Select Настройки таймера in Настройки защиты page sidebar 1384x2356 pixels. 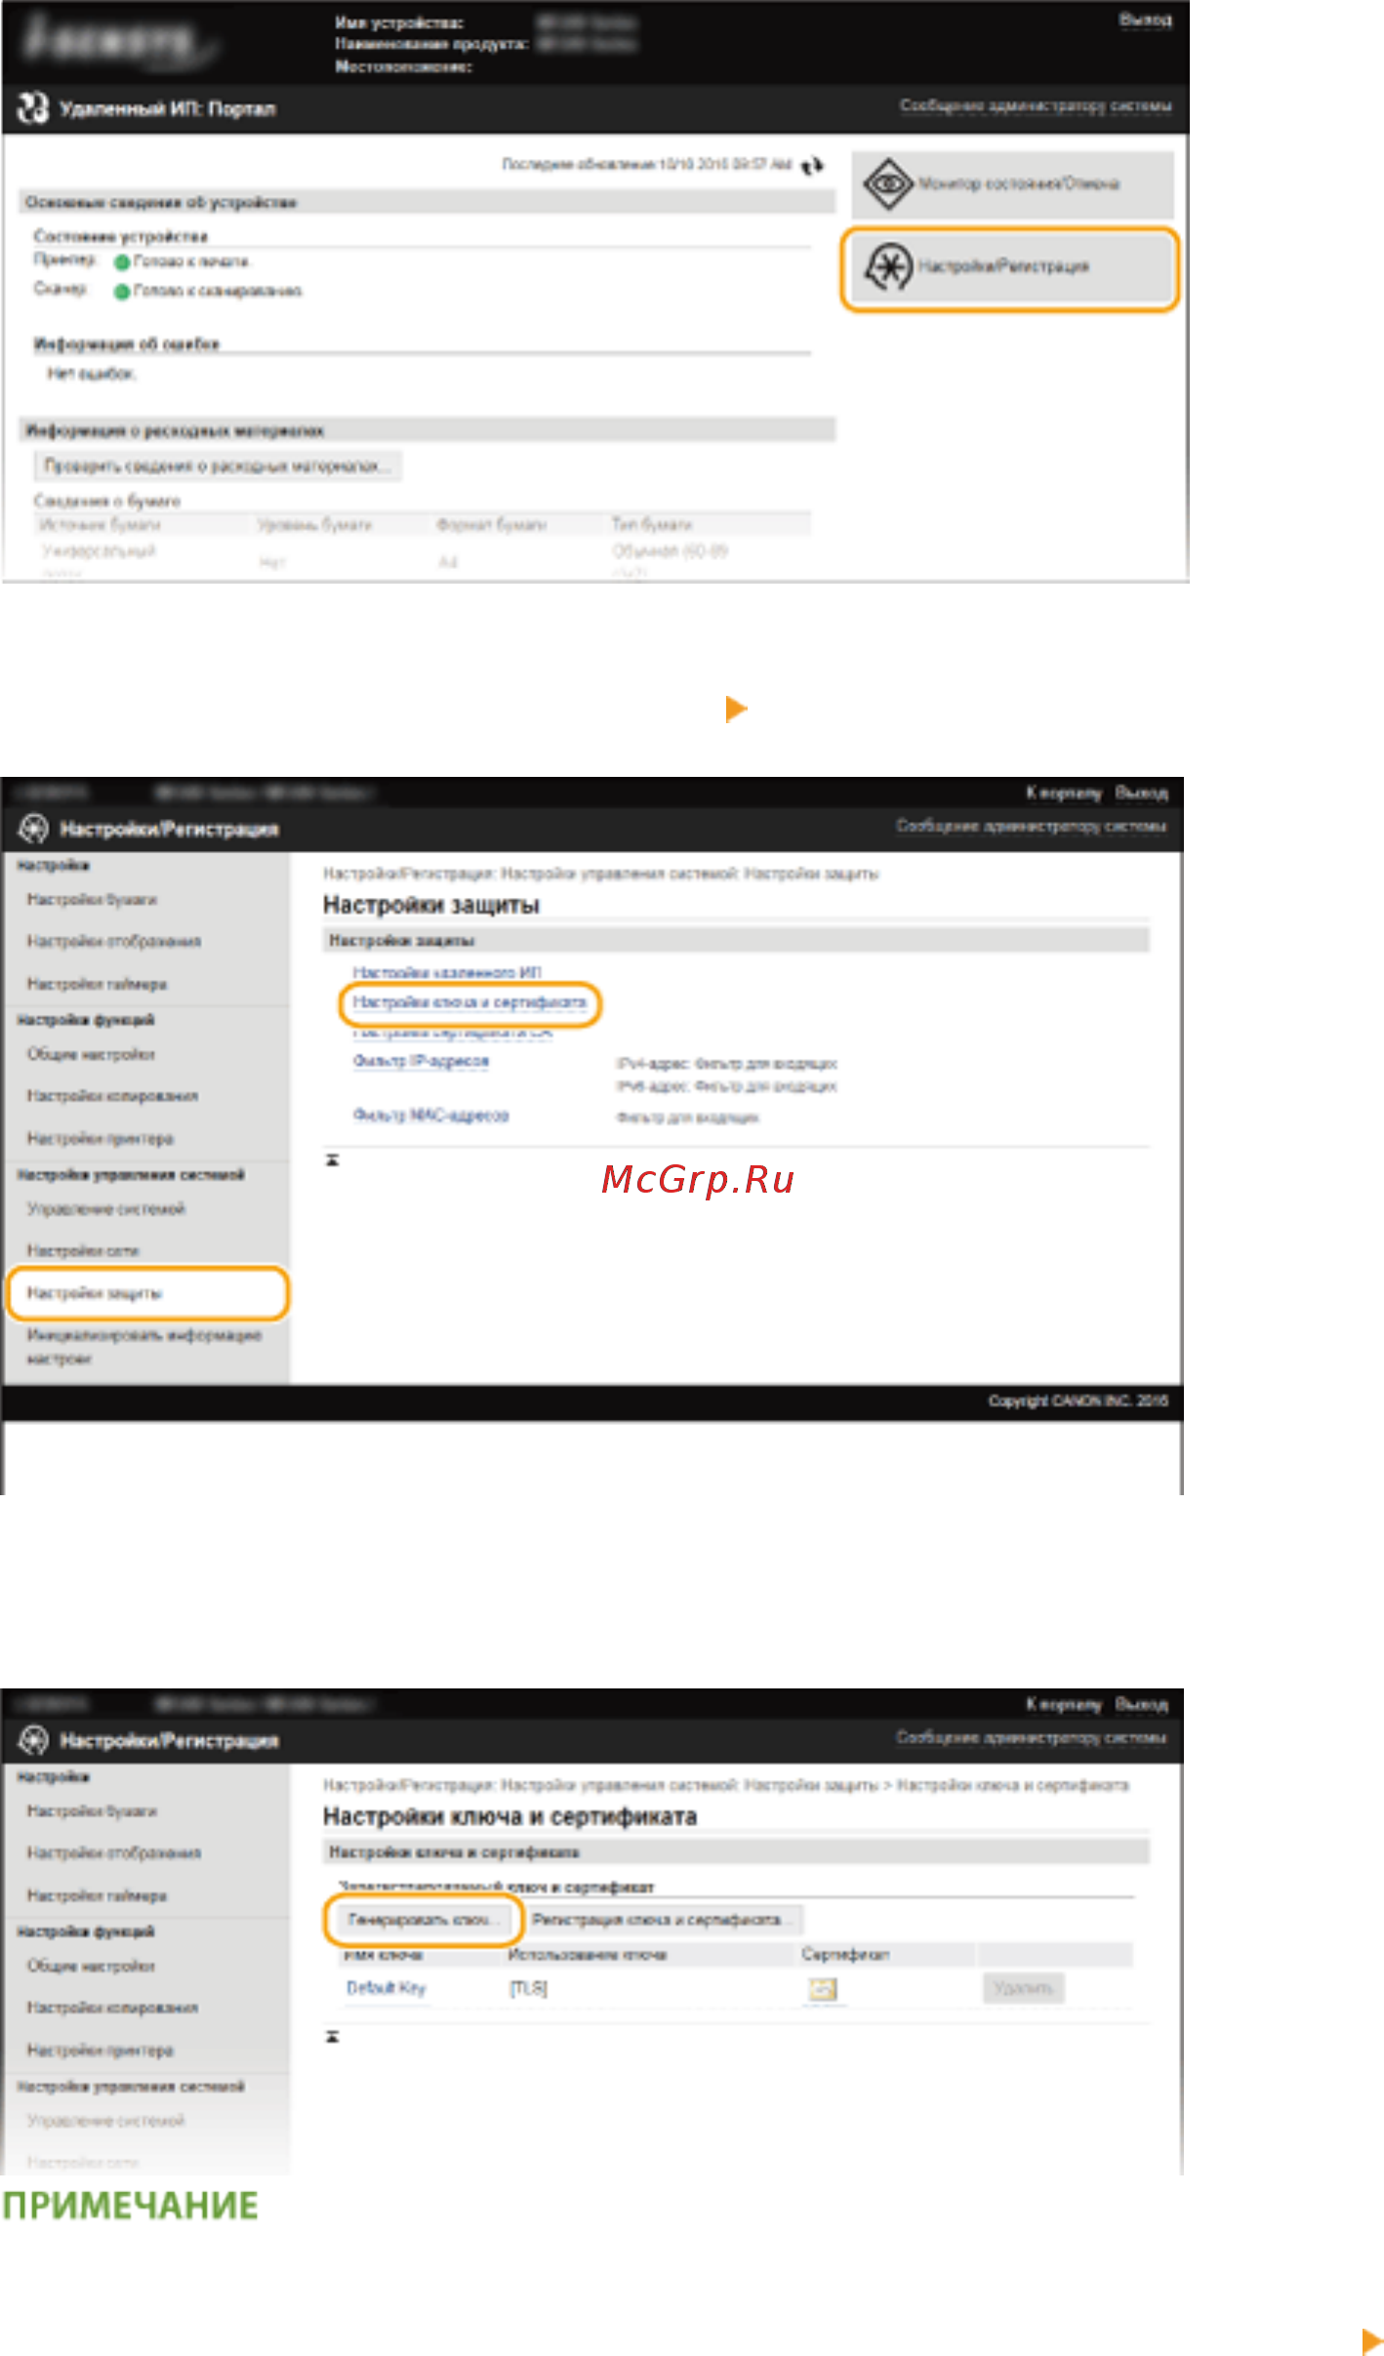97,983
